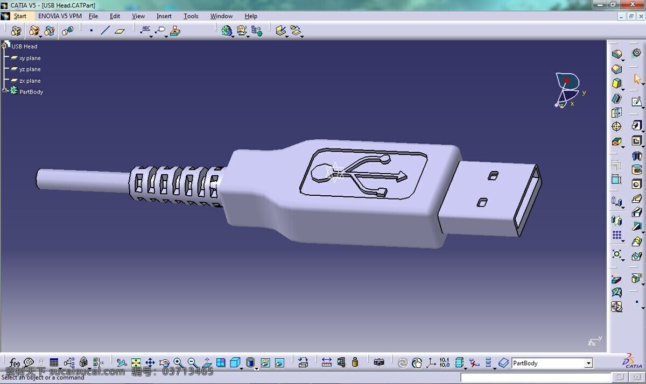Open the View menu
Screen dimensions: 646x384
138,16
